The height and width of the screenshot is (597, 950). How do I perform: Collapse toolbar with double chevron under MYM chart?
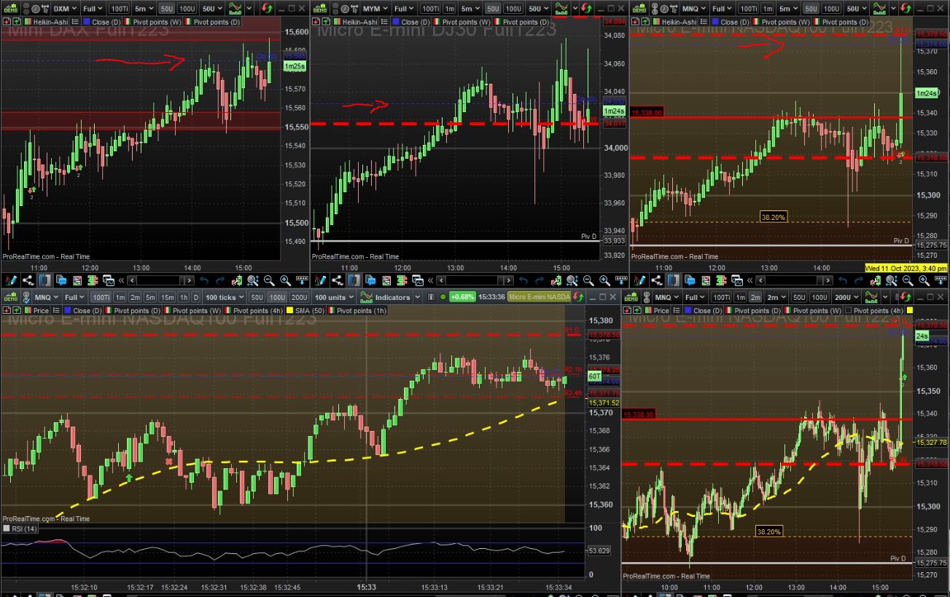[x=431, y=280]
